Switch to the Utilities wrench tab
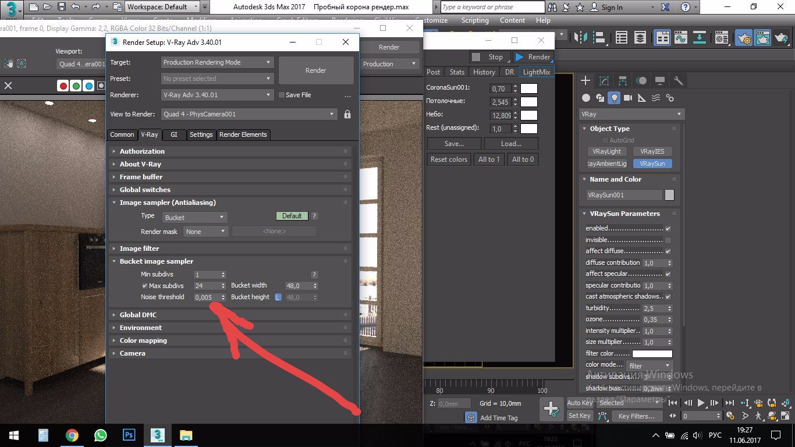795x447 pixels. [679, 80]
